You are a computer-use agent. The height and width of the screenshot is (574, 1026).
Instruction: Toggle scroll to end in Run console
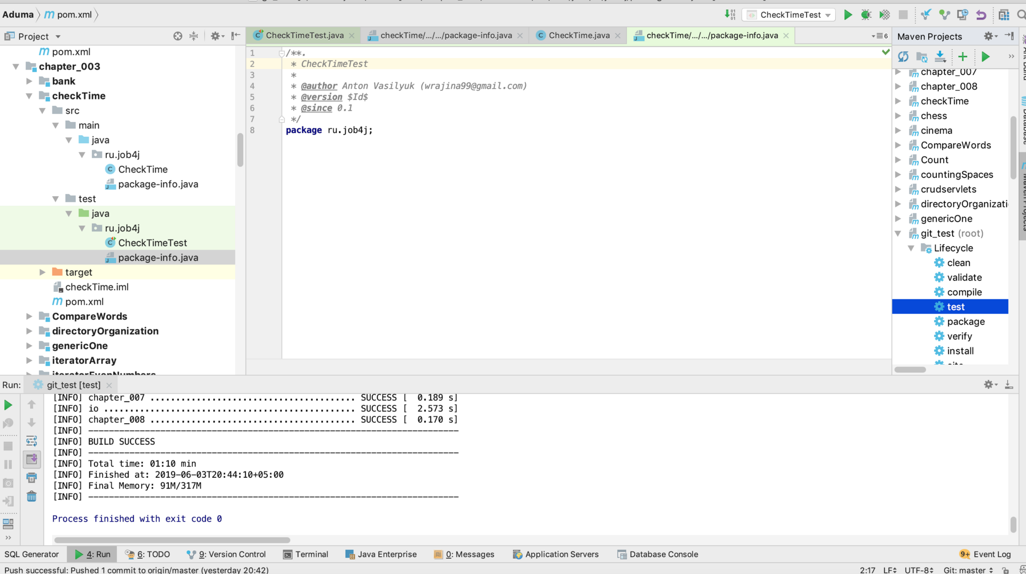tap(32, 459)
